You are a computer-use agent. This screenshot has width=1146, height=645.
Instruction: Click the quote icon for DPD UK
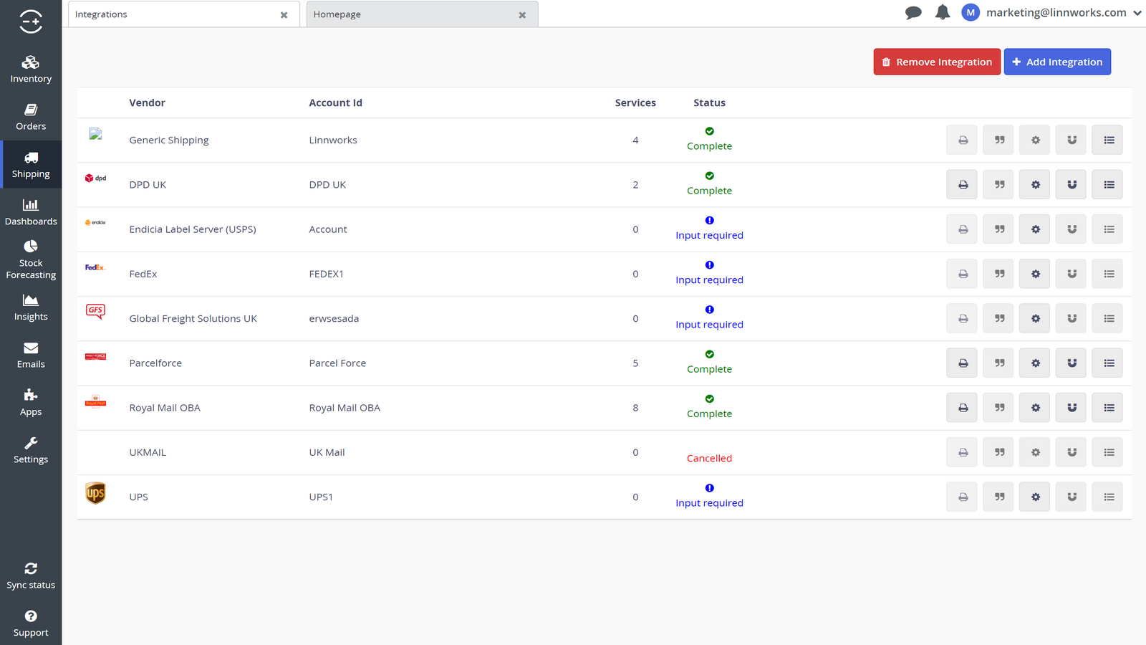[998, 184]
